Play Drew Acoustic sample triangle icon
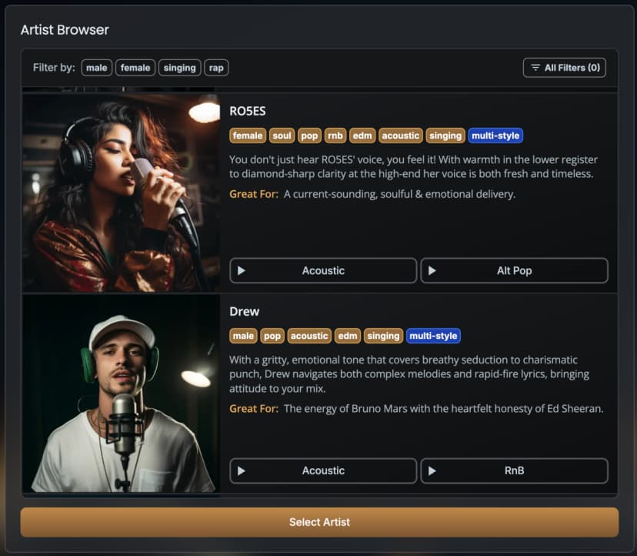This screenshot has width=637, height=556. pyautogui.click(x=242, y=471)
